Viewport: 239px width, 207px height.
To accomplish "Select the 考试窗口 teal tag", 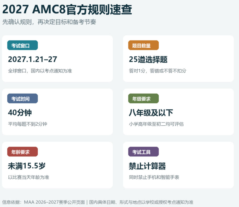I will 22,45.
